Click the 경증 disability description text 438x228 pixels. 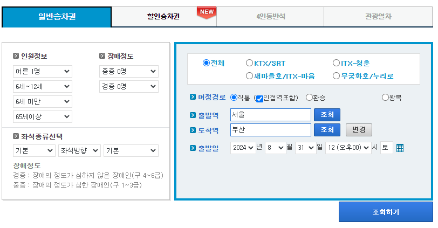tap(88, 176)
